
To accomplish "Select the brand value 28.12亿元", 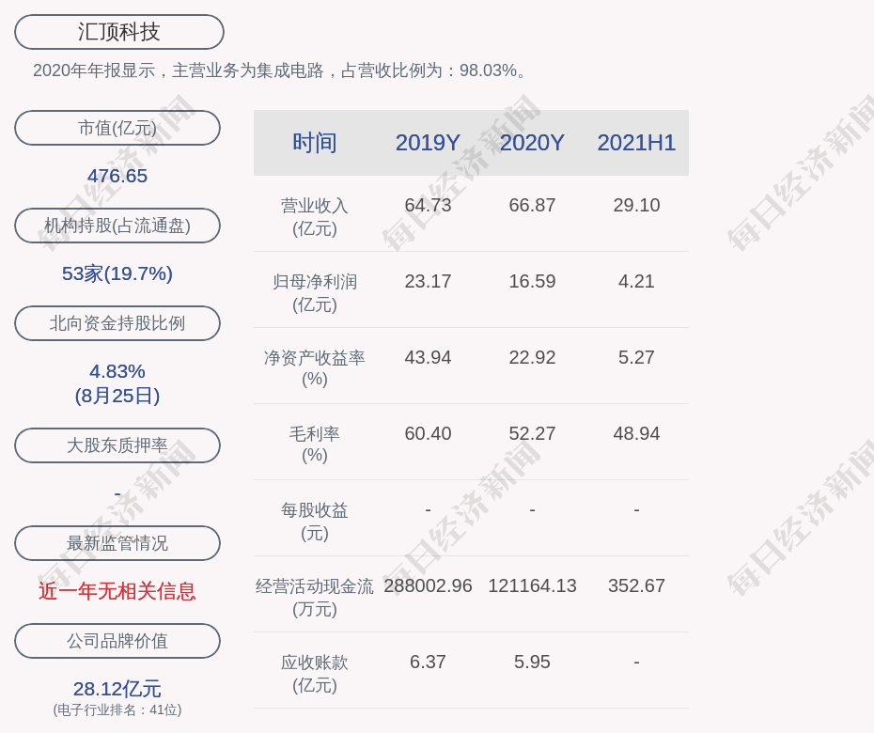I will [x=117, y=689].
